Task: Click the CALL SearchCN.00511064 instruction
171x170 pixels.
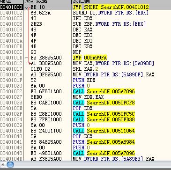Action: pos(104,131)
